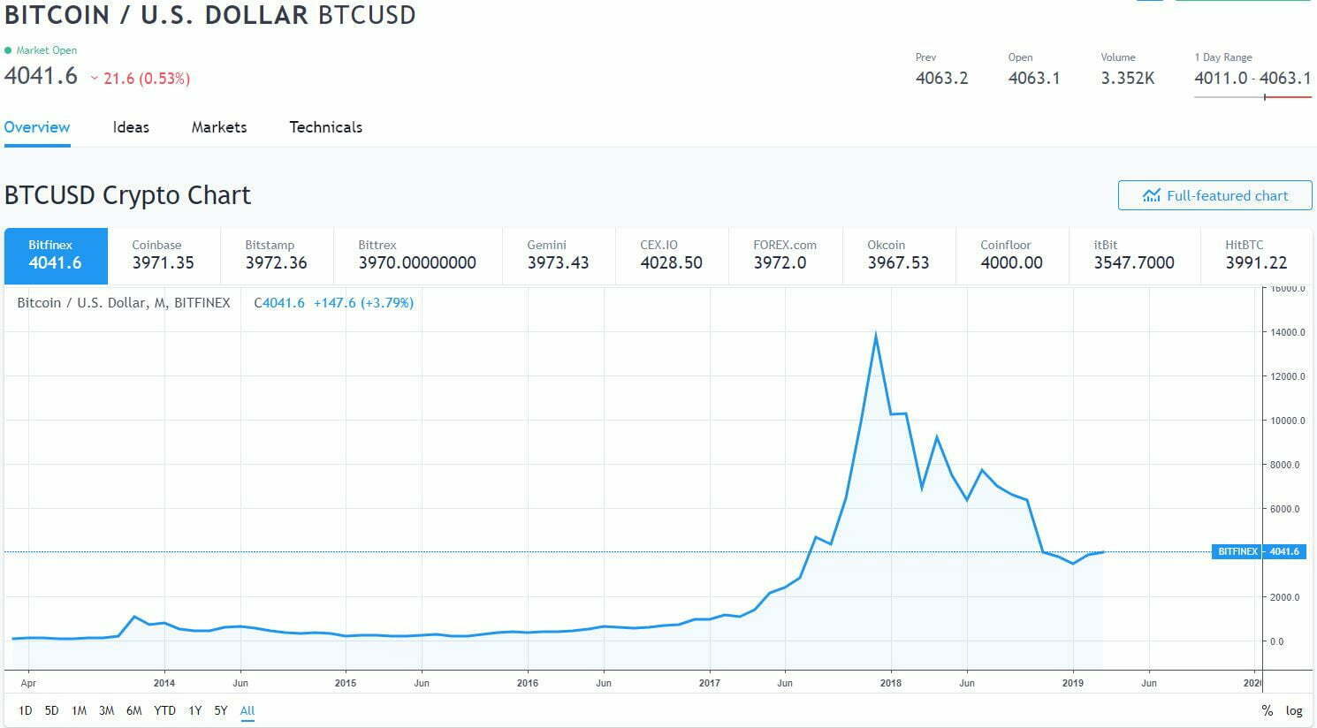Open the Markets tab
1317x728 pixels.
[x=219, y=127]
